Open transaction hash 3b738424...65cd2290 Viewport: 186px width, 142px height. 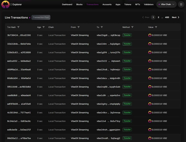pos(19,35)
